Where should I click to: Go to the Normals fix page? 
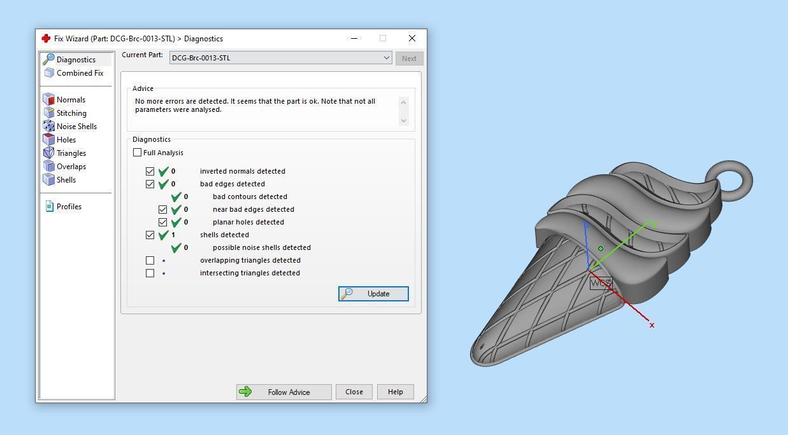(x=71, y=99)
